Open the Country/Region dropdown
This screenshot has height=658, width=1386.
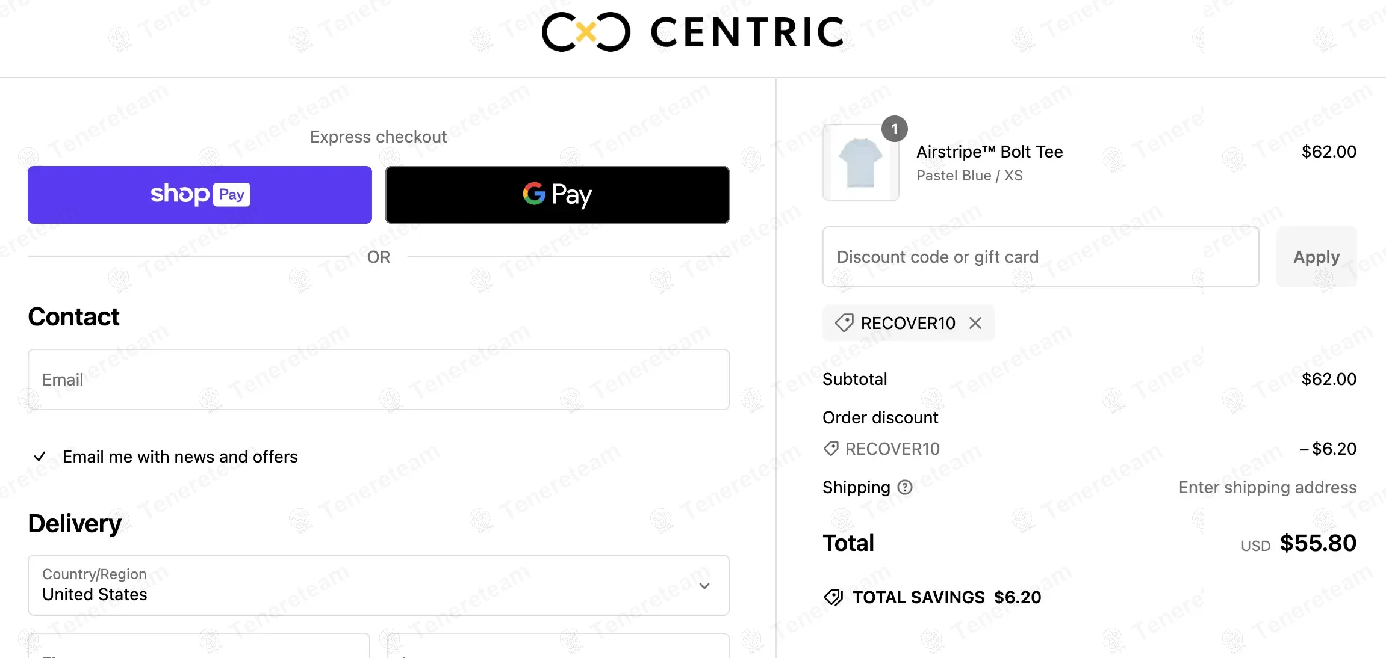(378, 585)
